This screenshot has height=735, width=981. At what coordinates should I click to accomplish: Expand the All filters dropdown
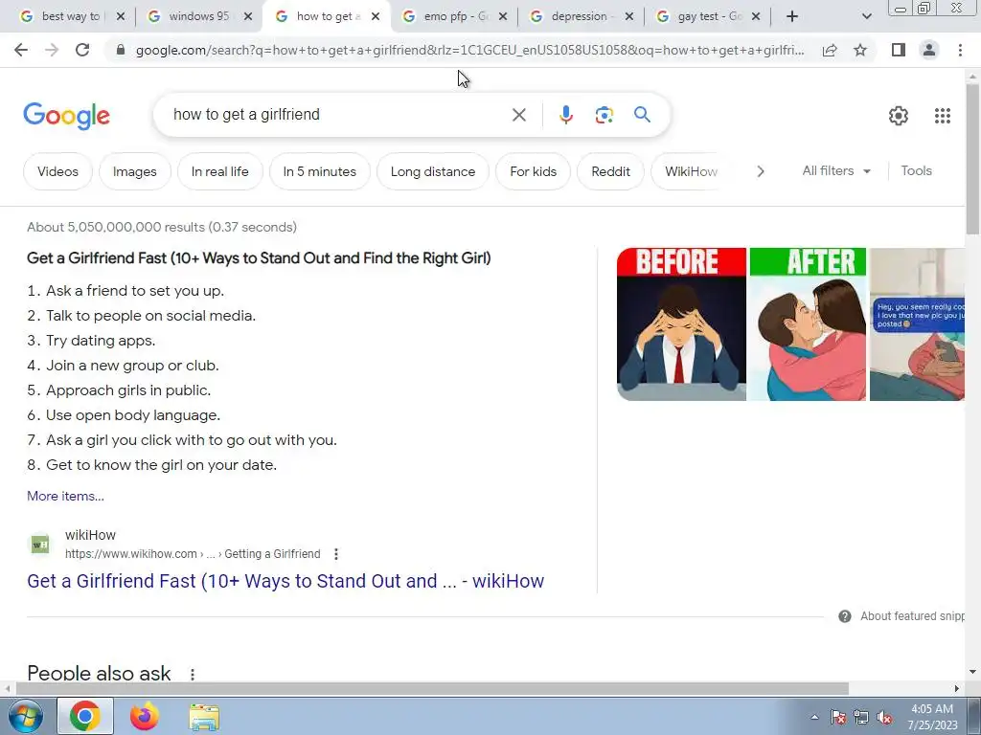[836, 170]
